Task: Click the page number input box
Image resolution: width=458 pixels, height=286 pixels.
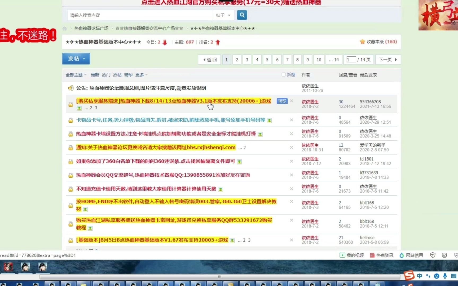Action: tap(351, 60)
